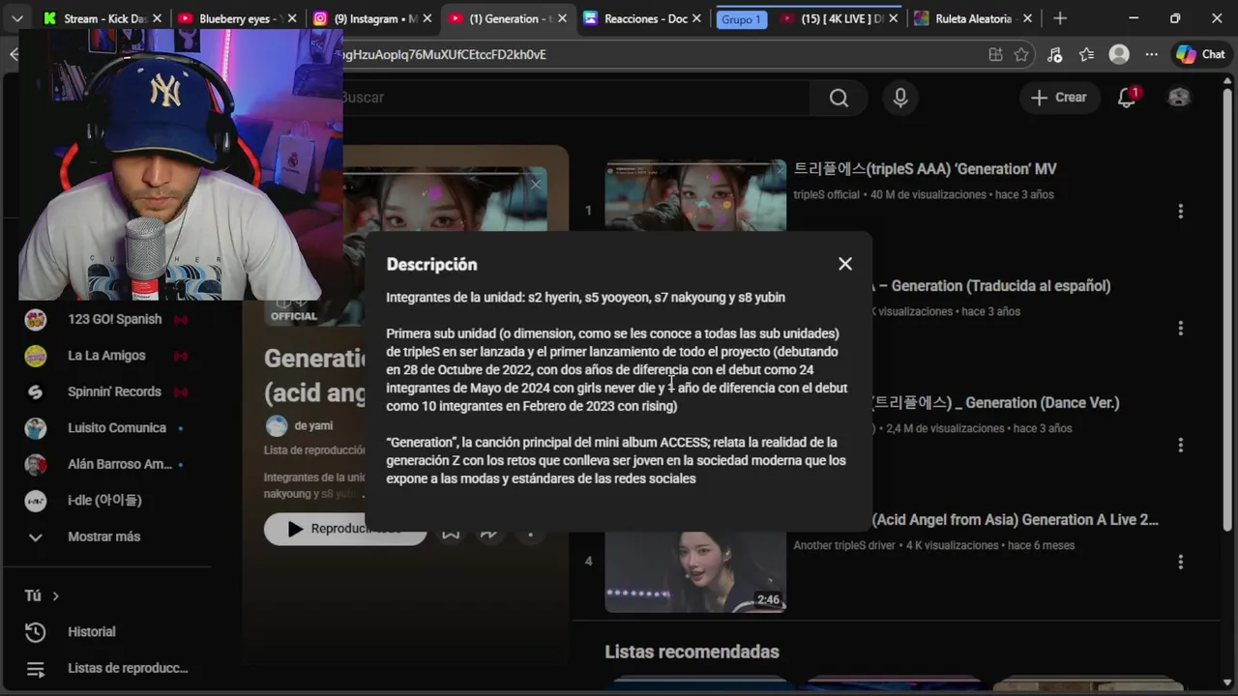
Task: Open options for tripleS Generation MV video
Action: pyautogui.click(x=1180, y=211)
